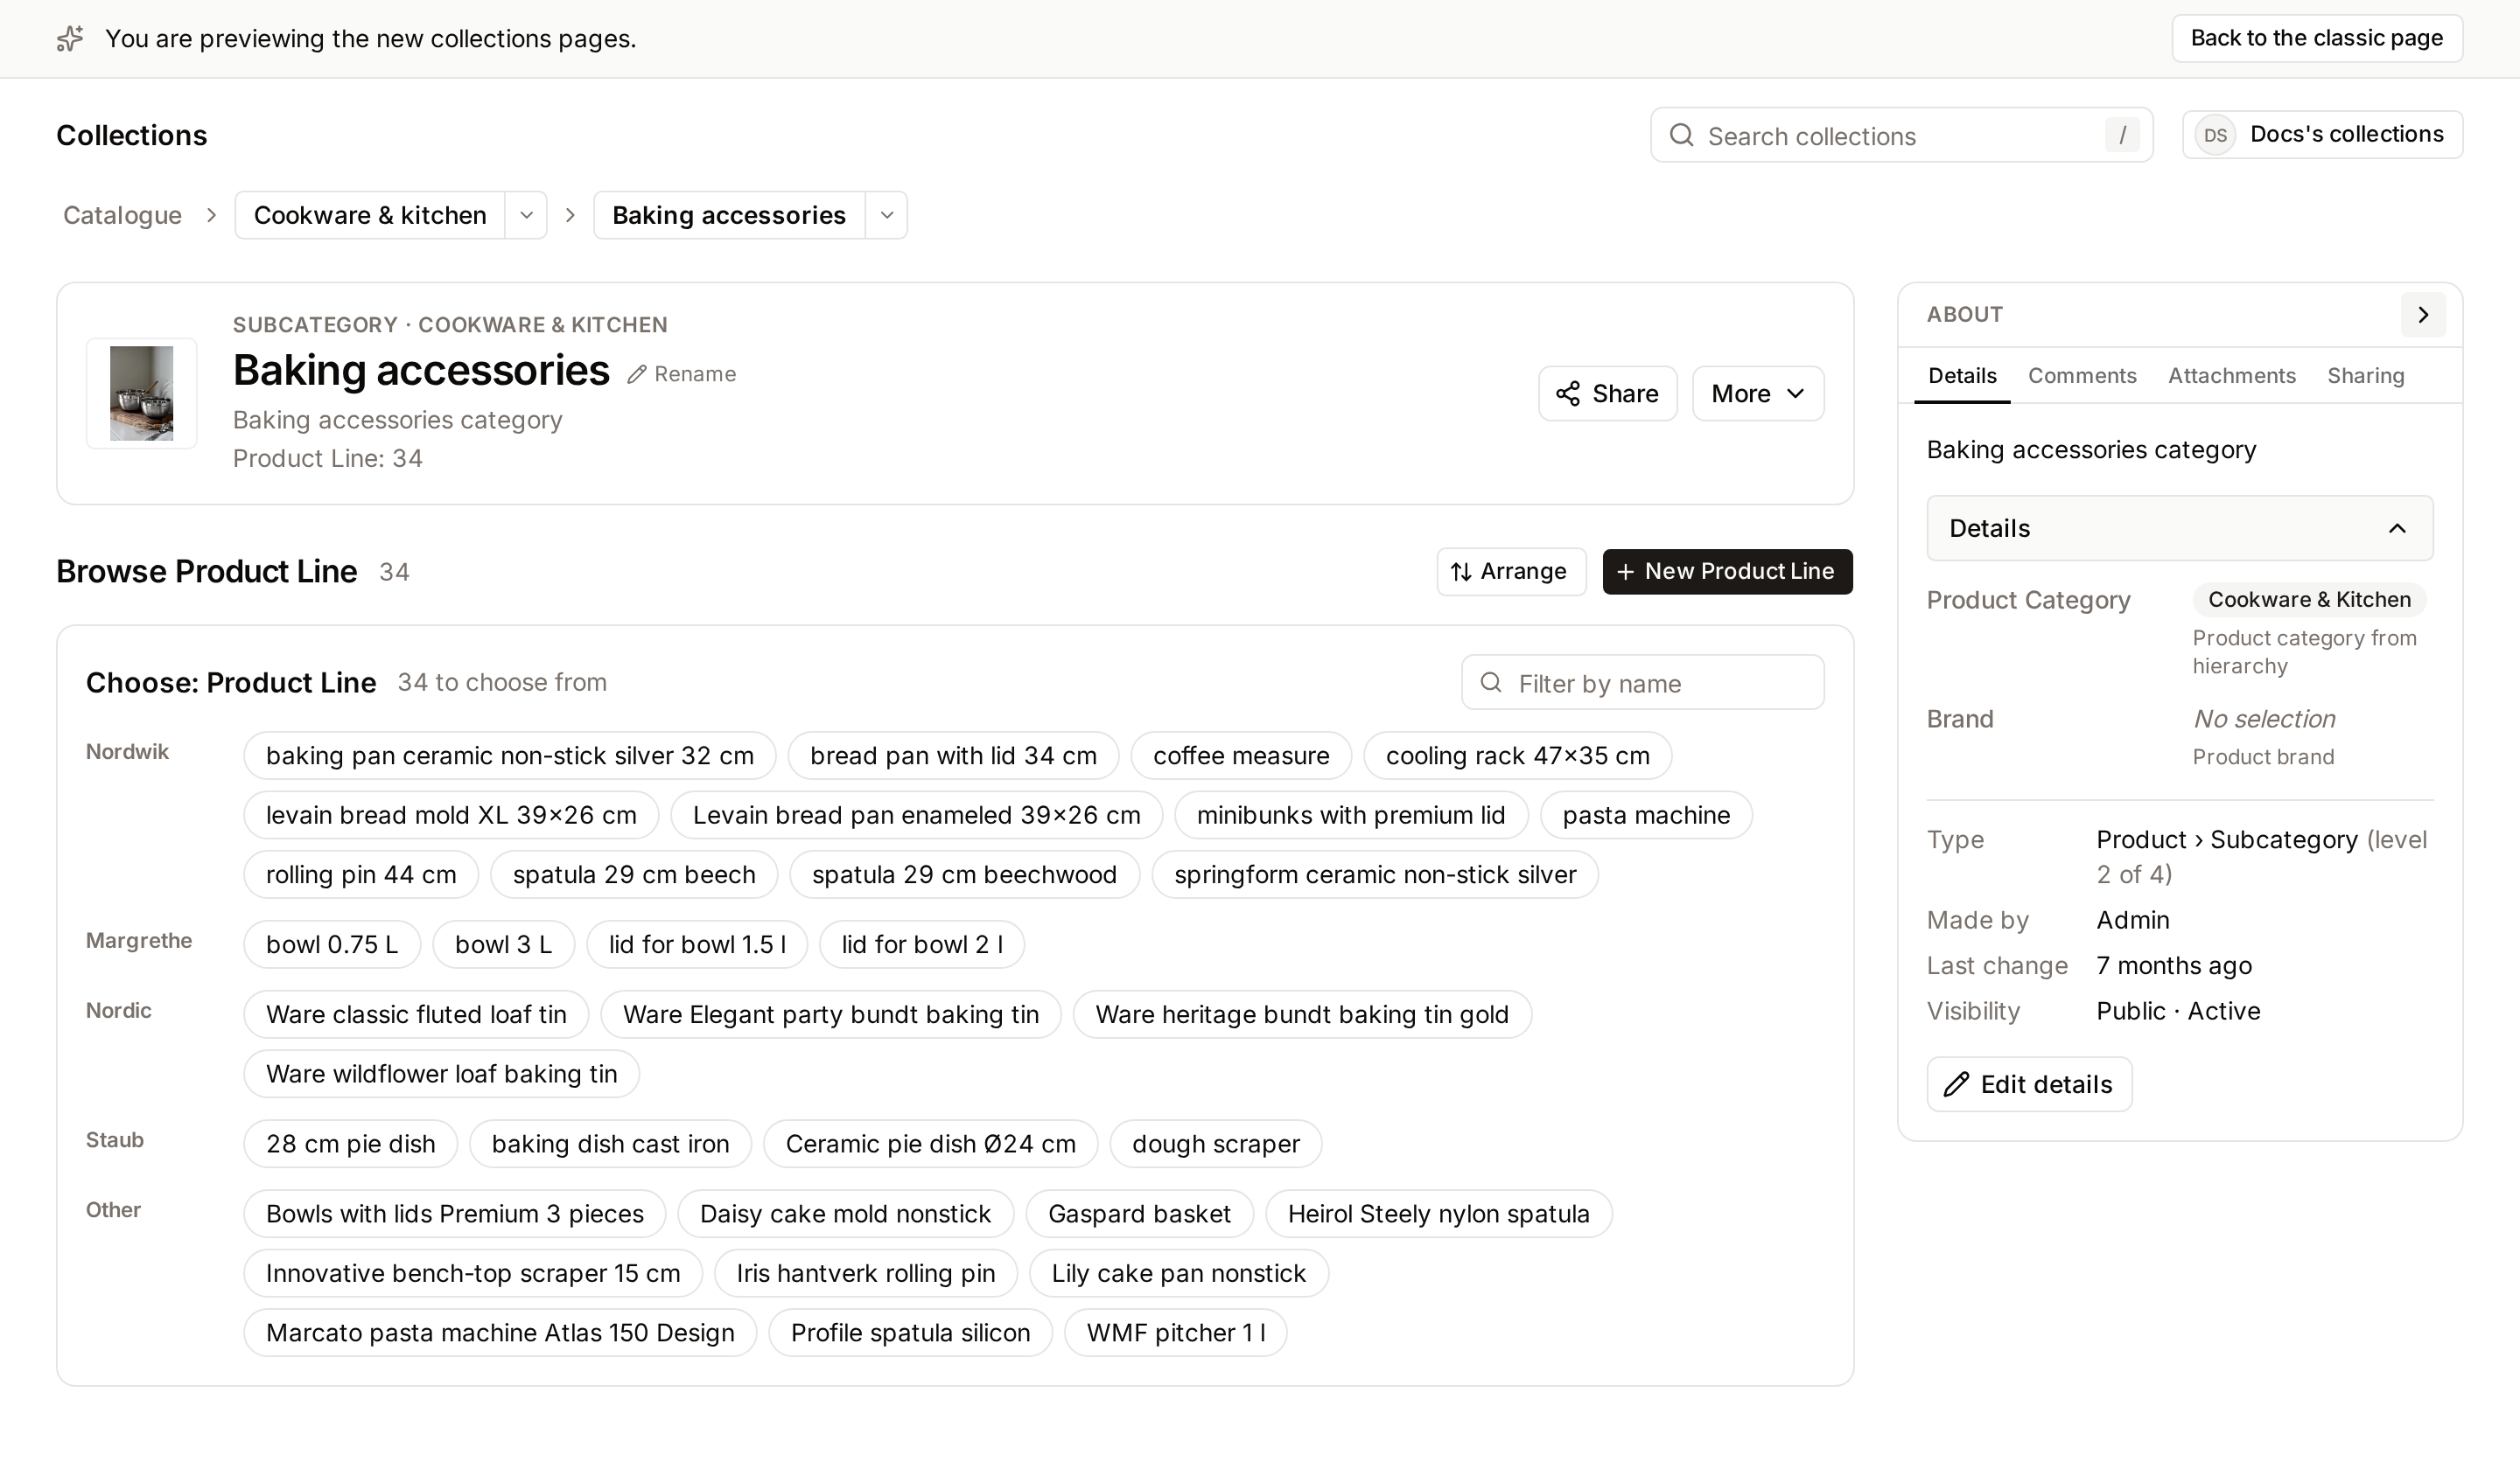Click the Search collections field

1901,136
